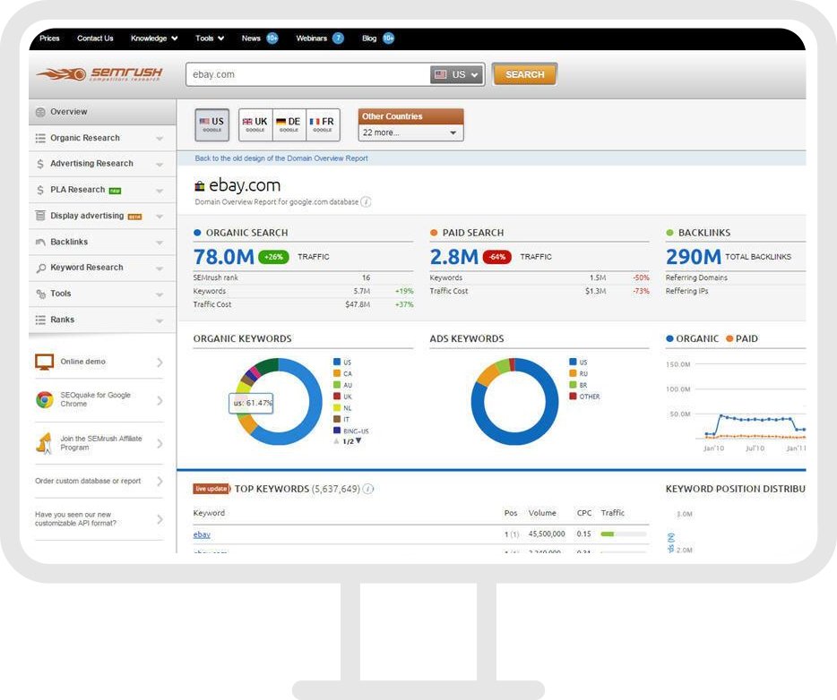Click the domain search input field

pos(308,74)
